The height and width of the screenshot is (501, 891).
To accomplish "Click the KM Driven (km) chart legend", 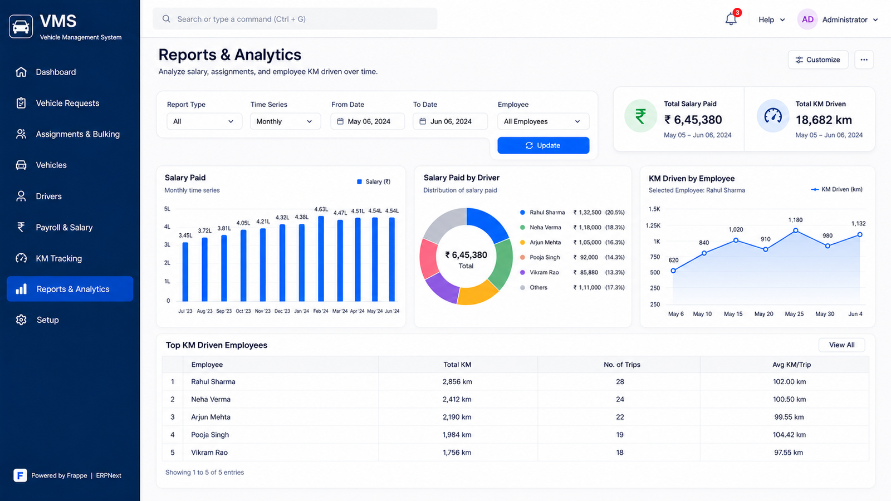I will [836, 189].
